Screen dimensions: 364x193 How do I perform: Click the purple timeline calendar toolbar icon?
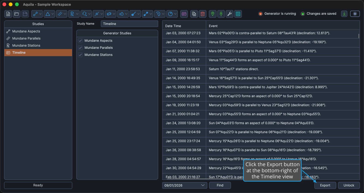coord(184,14)
